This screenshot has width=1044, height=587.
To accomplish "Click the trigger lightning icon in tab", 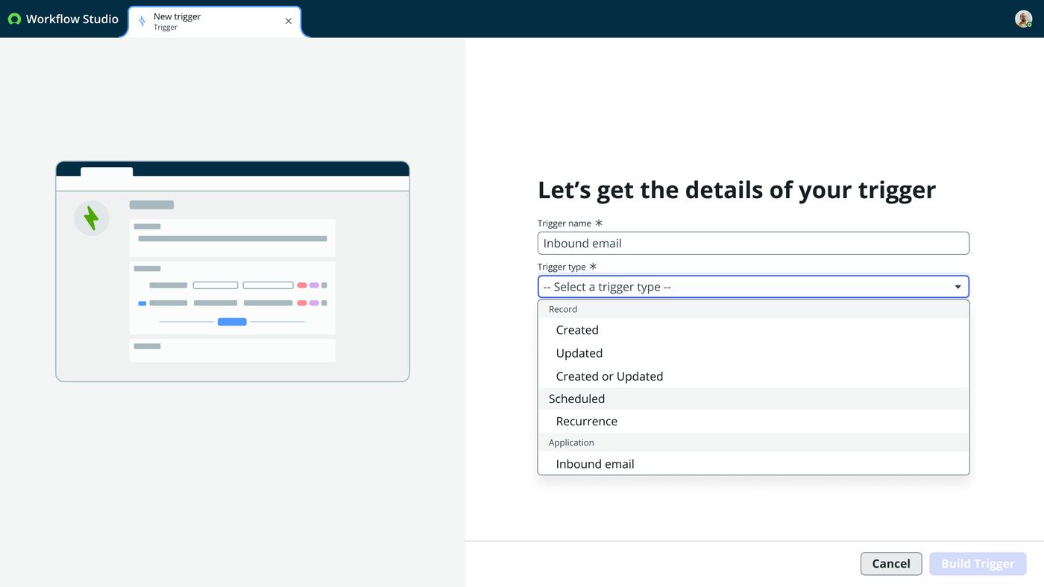I will pyautogui.click(x=142, y=22).
